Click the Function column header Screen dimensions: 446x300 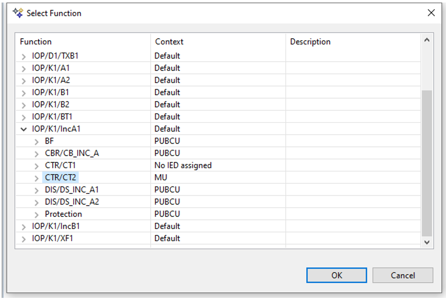click(x=36, y=42)
